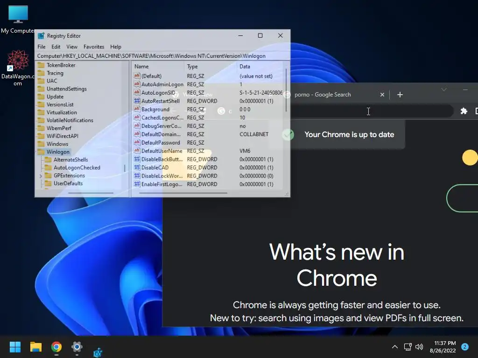Open the Favorites menu in Registry Editor
This screenshot has width=478, height=358.
[94, 47]
